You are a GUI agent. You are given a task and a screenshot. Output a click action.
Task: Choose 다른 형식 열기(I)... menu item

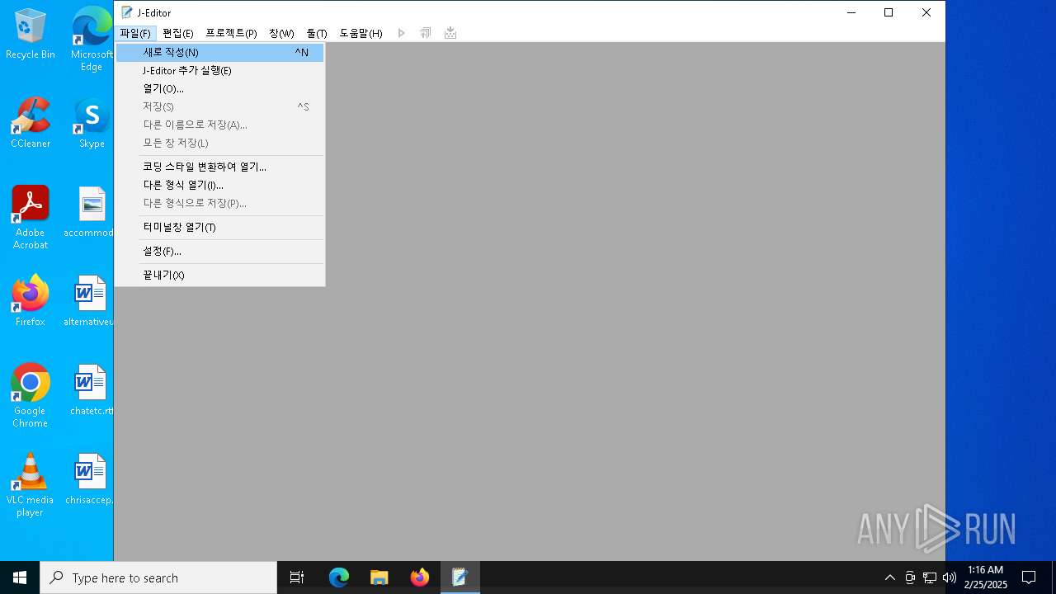[x=219, y=185]
